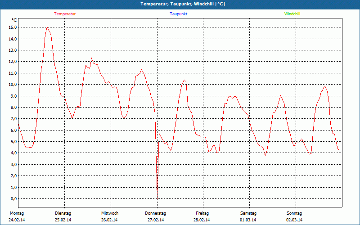Click the Donnerstag day label
The image size is (360, 225).
click(x=155, y=213)
